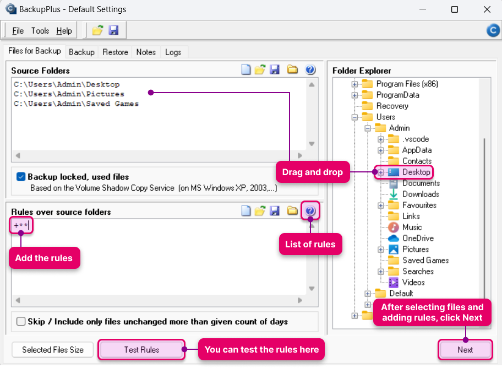This screenshot has height=368, width=502.
Task: Click the Test Rules button
Action: click(x=141, y=350)
